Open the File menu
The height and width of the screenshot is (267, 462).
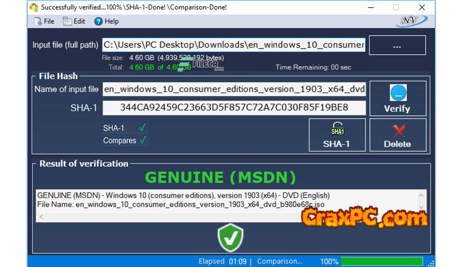coord(45,21)
